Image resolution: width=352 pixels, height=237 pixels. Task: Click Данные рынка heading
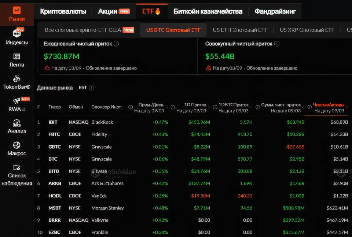pyautogui.click(x=55, y=88)
